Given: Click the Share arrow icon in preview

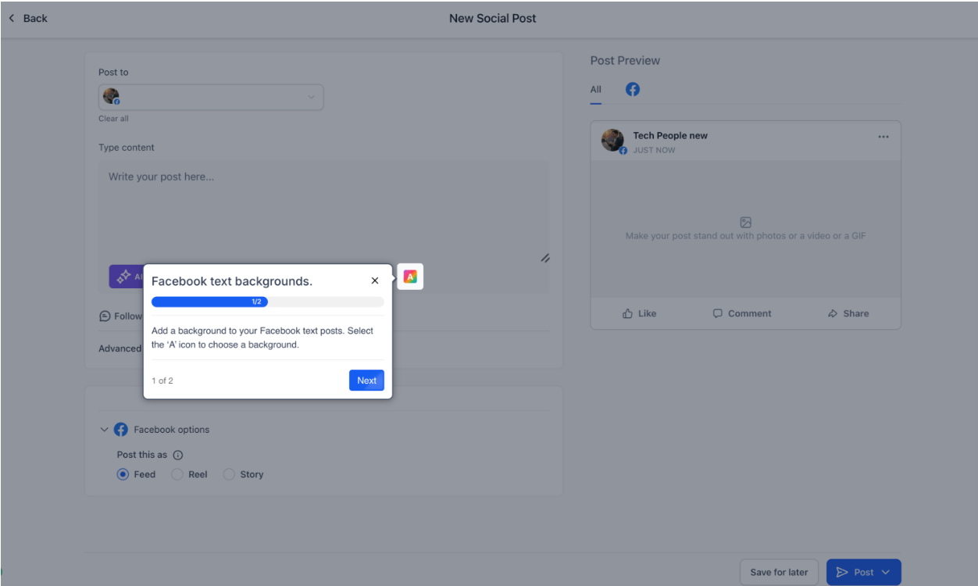Looking at the screenshot, I should [x=833, y=313].
